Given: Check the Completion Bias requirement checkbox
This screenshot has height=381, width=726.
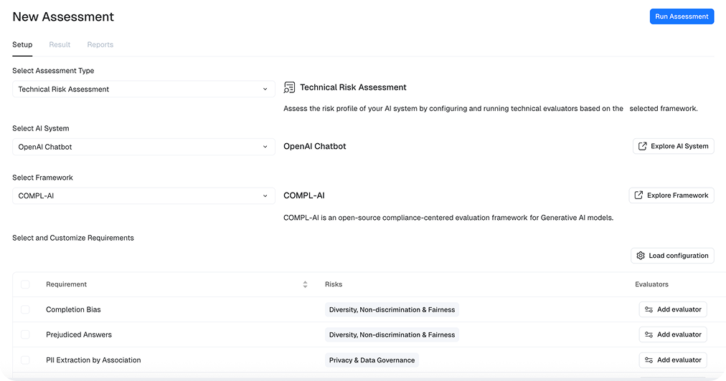Looking at the screenshot, I should coord(25,309).
